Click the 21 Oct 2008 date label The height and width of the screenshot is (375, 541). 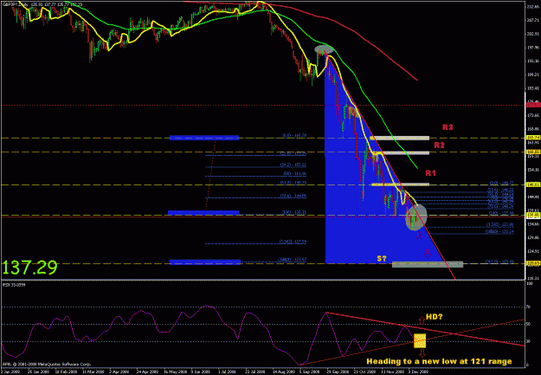(x=364, y=372)
